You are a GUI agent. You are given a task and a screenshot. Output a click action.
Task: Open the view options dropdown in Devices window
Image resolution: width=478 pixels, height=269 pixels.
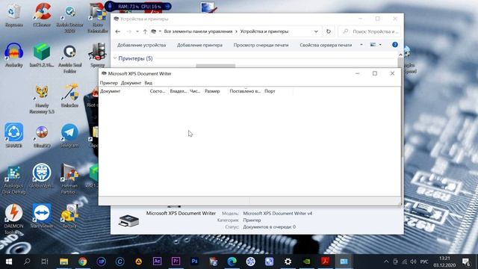380,45
